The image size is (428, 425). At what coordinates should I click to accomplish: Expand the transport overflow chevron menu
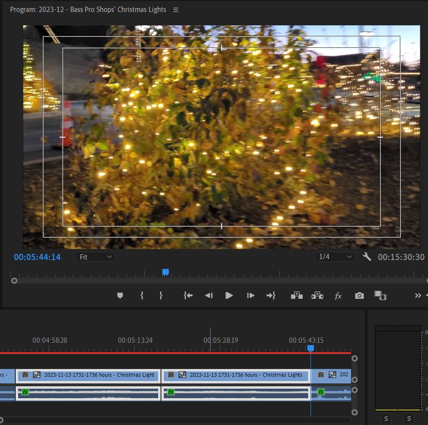(x=417, y=295)
